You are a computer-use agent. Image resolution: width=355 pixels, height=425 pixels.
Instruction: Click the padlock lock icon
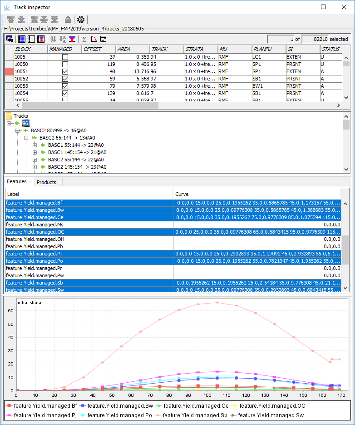[x=68, y=20]
